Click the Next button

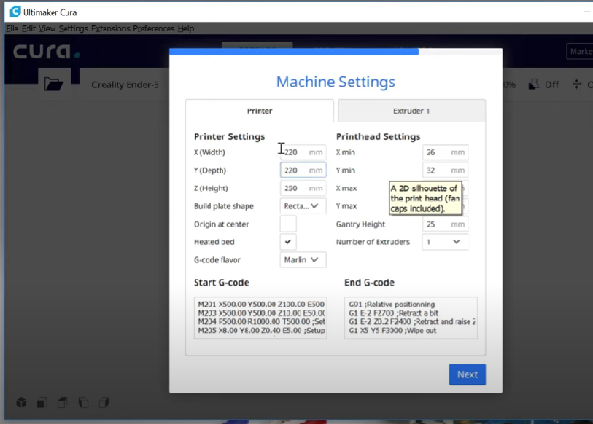point(467,374)
